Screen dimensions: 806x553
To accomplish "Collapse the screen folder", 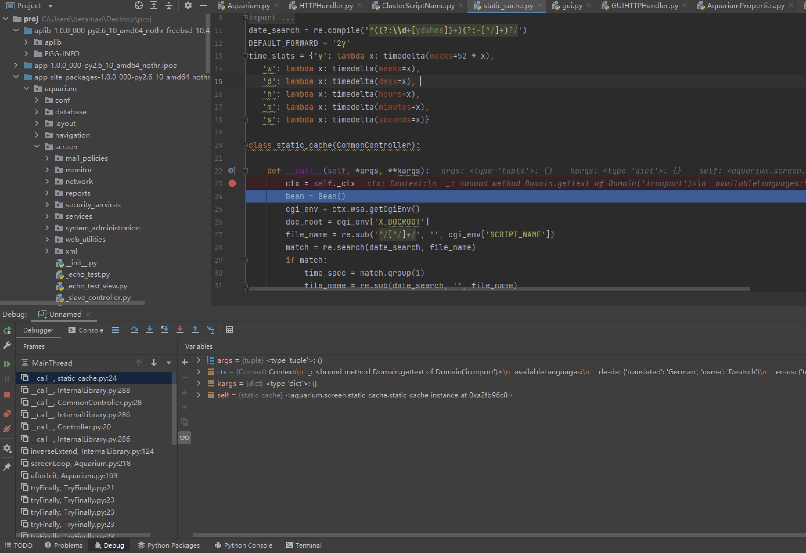I will 37,147.
